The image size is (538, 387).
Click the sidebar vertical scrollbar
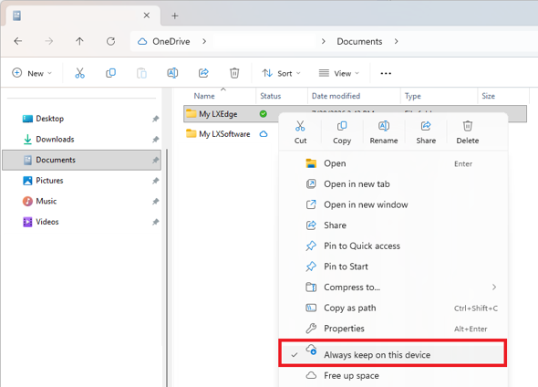(167, 267)
